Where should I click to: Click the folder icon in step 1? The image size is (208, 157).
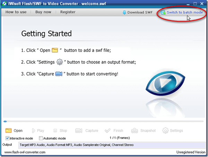pyautogui.click(x=55, y=50)
